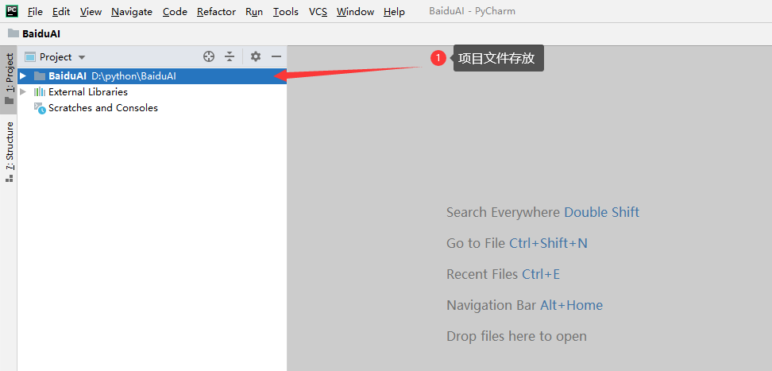Click the Project view window icon
772x371 pixels.
30,57
